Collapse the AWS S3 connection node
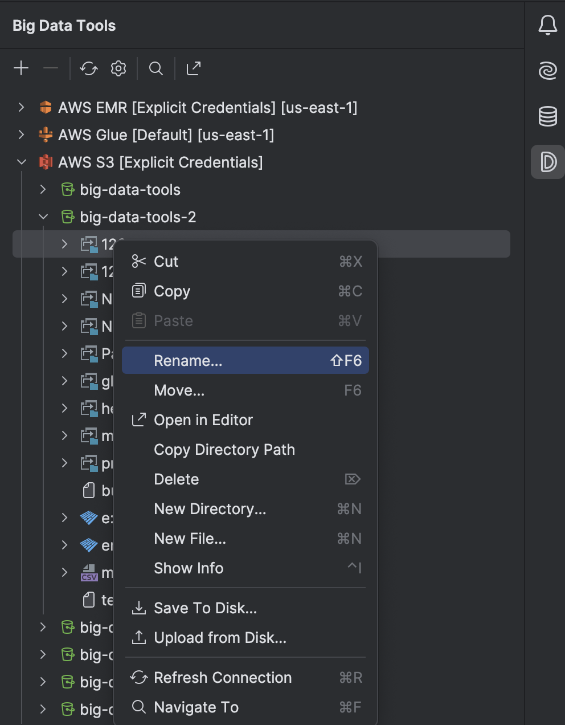Viewport: 565px width, 725px height. click(x=21, y=162)
